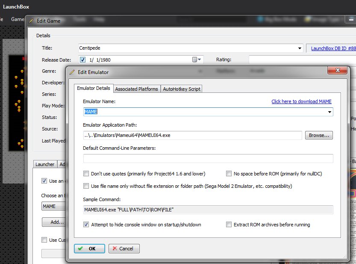Click the Sample Command text box
The image size is (356, 264).
pyautogui.click(x=208, y=210)
